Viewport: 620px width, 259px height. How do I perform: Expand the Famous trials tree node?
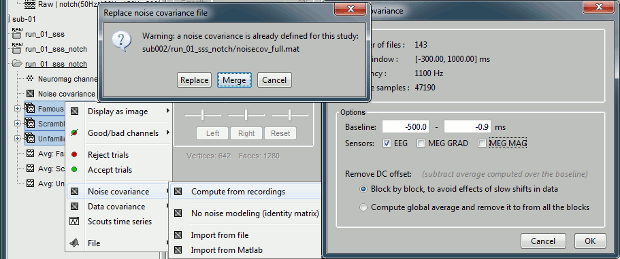point(18,109)
